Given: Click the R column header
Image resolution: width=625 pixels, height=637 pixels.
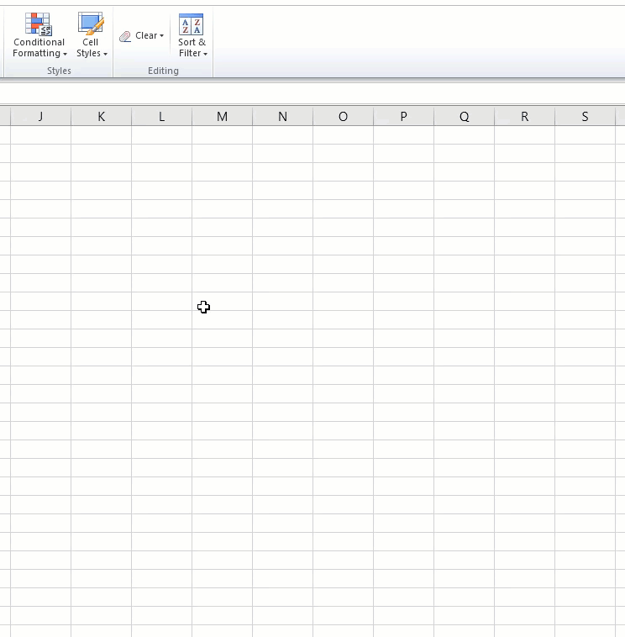Looking at the screenshot, I should 524,117.
